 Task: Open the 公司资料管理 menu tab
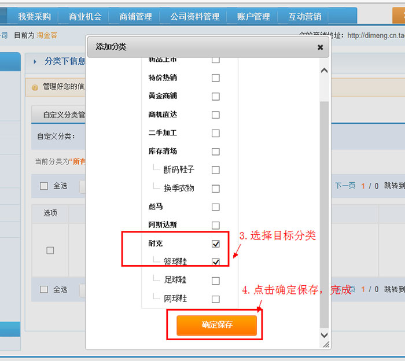pos(195,16)
